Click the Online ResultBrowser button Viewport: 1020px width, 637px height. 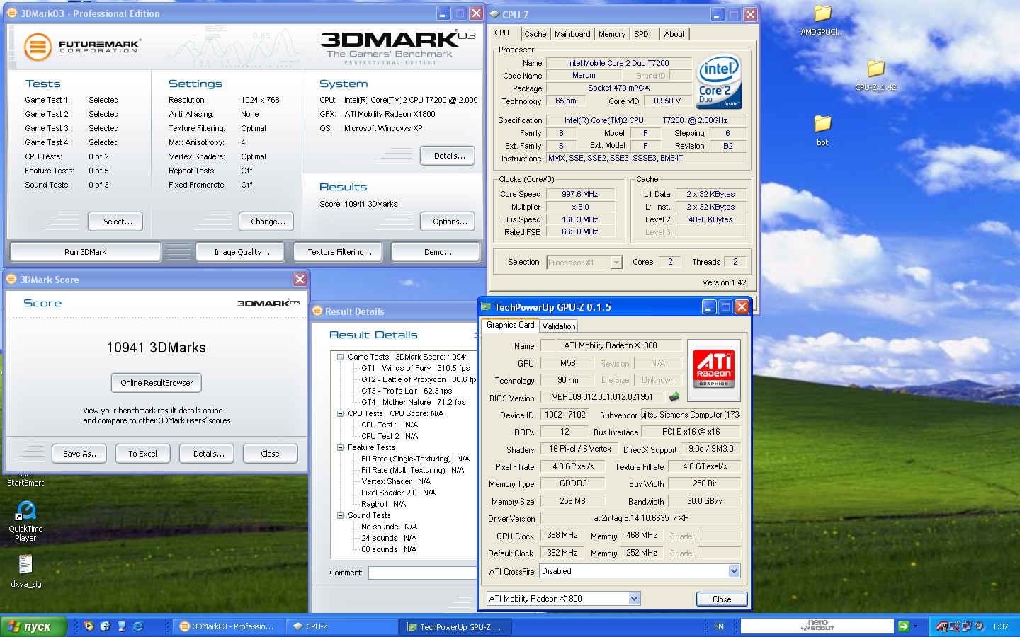tap(157, 383)
